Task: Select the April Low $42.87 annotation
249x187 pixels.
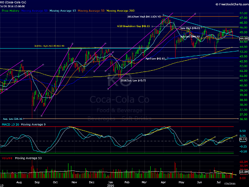Action: pos(155,59)
